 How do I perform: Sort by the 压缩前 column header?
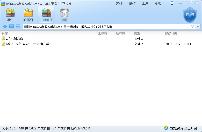click(x=105, y=33)
